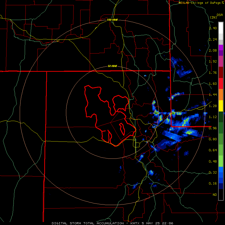Click the 50 NMI range ring label
Viewport: 225px width, 225px height.
pos(112,66)
